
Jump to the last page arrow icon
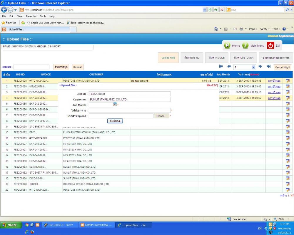(268, 67)
